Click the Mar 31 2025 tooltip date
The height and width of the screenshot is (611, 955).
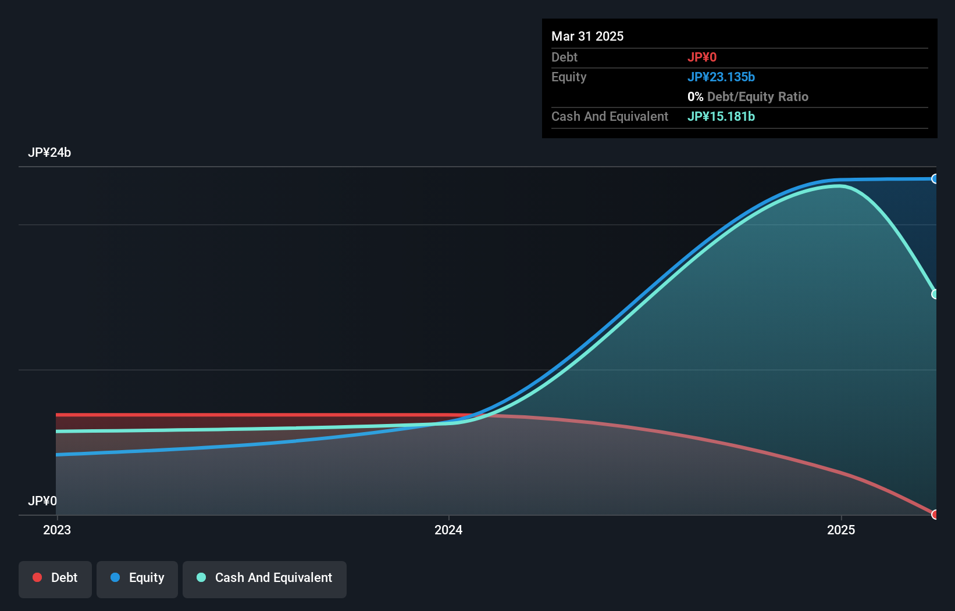(x=587, y=36)
